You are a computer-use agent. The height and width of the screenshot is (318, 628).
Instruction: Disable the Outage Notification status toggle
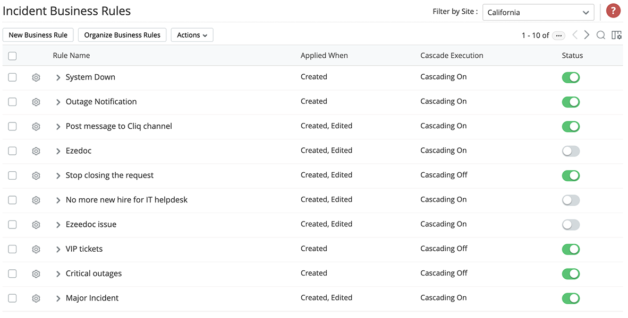571,102
